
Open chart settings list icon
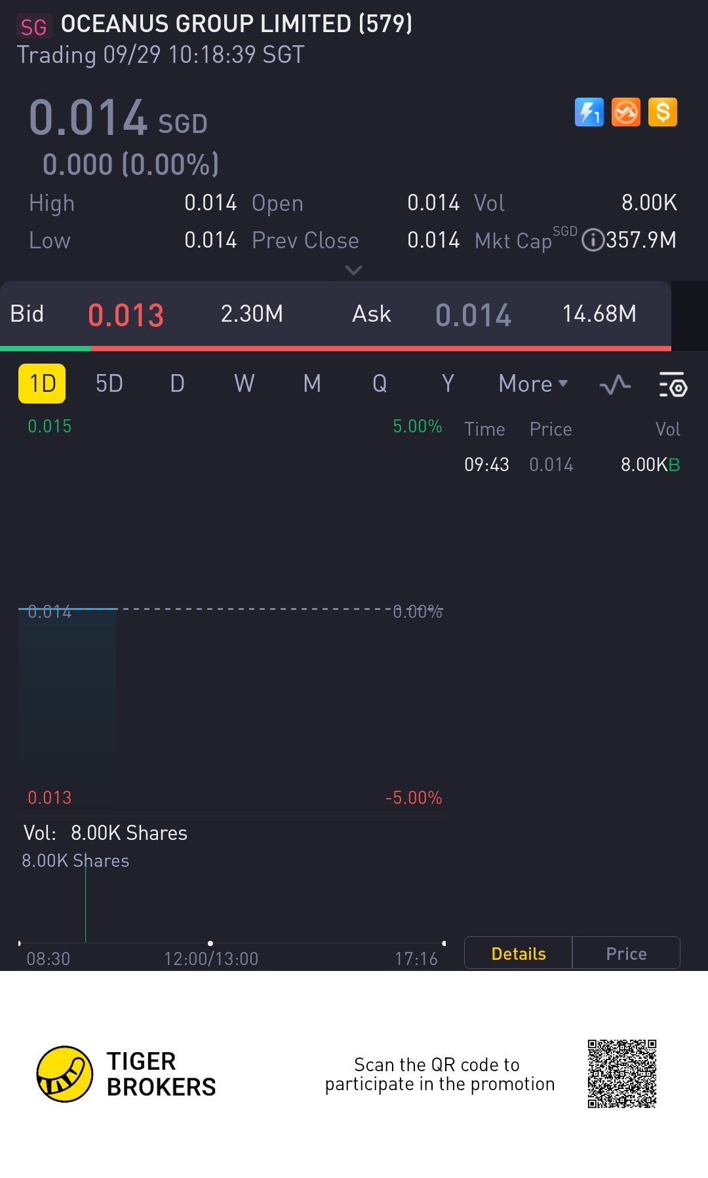(x=672, y=385)
